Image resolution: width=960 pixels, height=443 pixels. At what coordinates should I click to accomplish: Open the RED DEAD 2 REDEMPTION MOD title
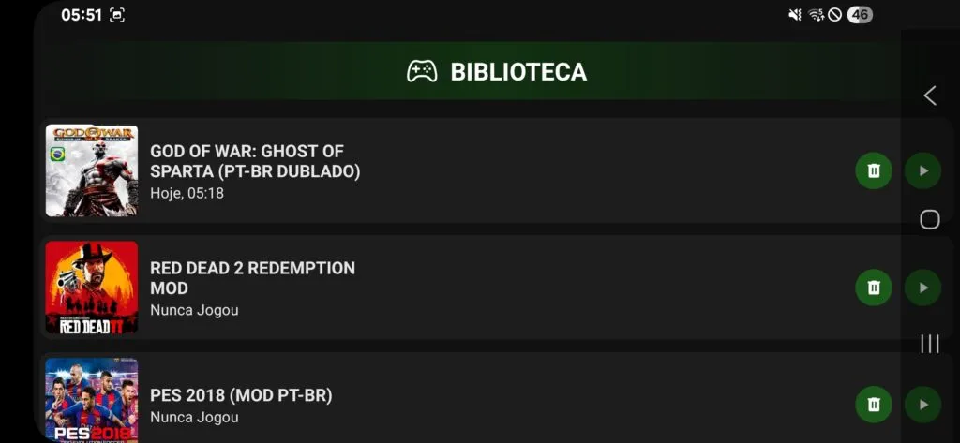coord(253,278)
